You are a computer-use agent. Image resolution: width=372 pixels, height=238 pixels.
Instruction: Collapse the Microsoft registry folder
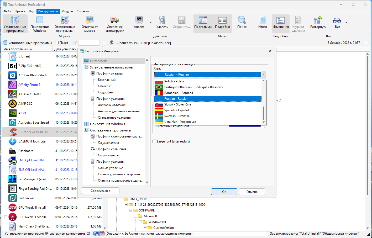click(x=135, y=216)
